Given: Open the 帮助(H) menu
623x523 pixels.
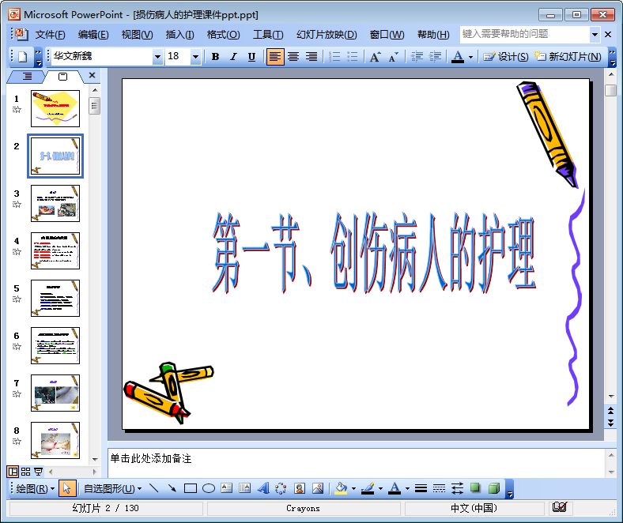Looking at the screenshot, I should click(x=433, y=35).
